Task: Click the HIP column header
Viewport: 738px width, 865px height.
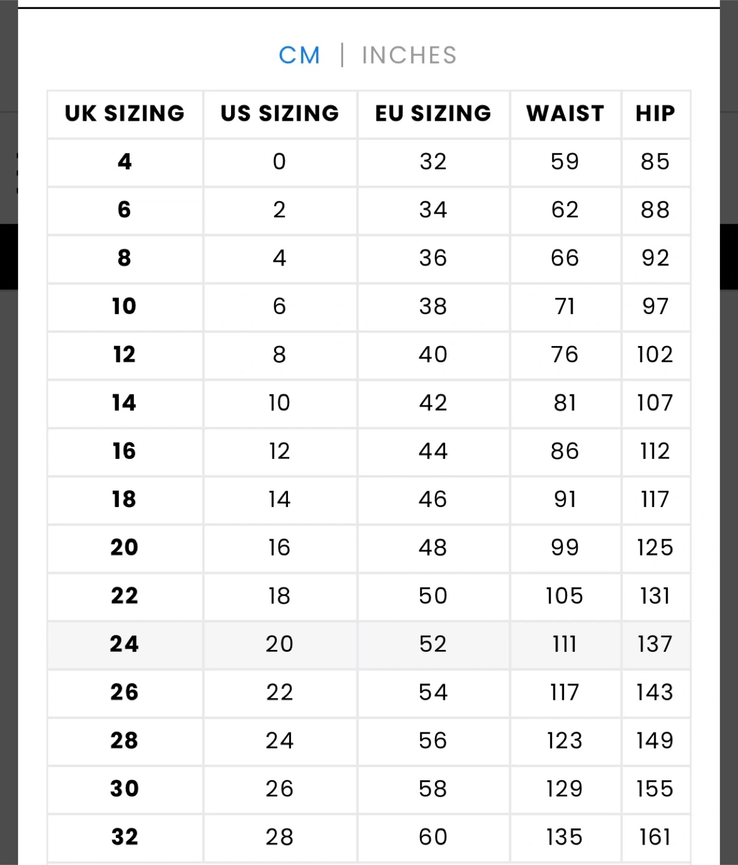Action: 655,114
